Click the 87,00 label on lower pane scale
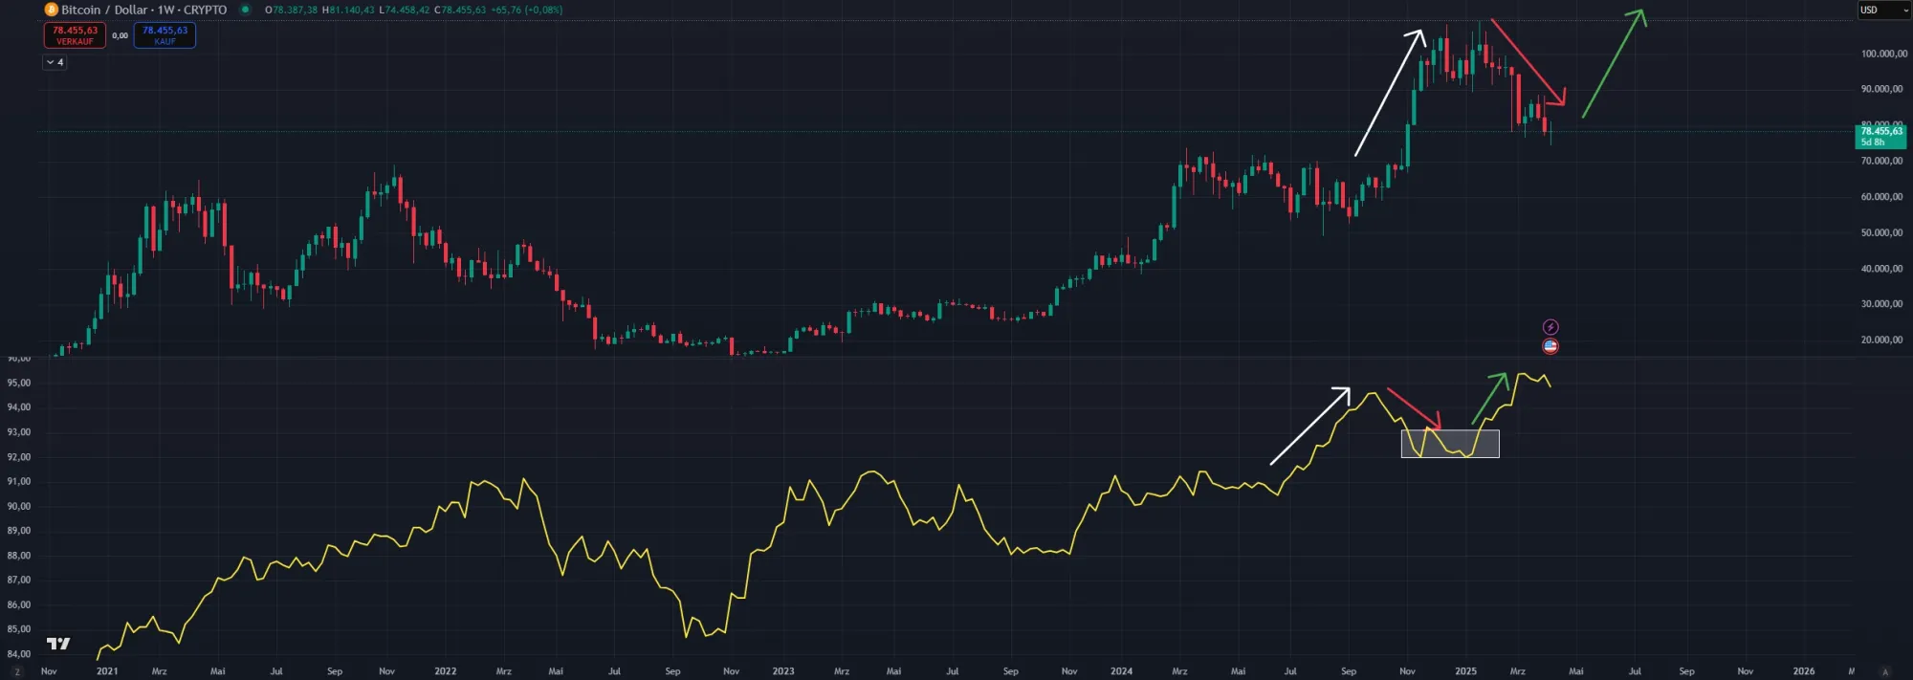Image resolution: width=1913 pixels, height=680 pixels. click(x=18, y=580)
